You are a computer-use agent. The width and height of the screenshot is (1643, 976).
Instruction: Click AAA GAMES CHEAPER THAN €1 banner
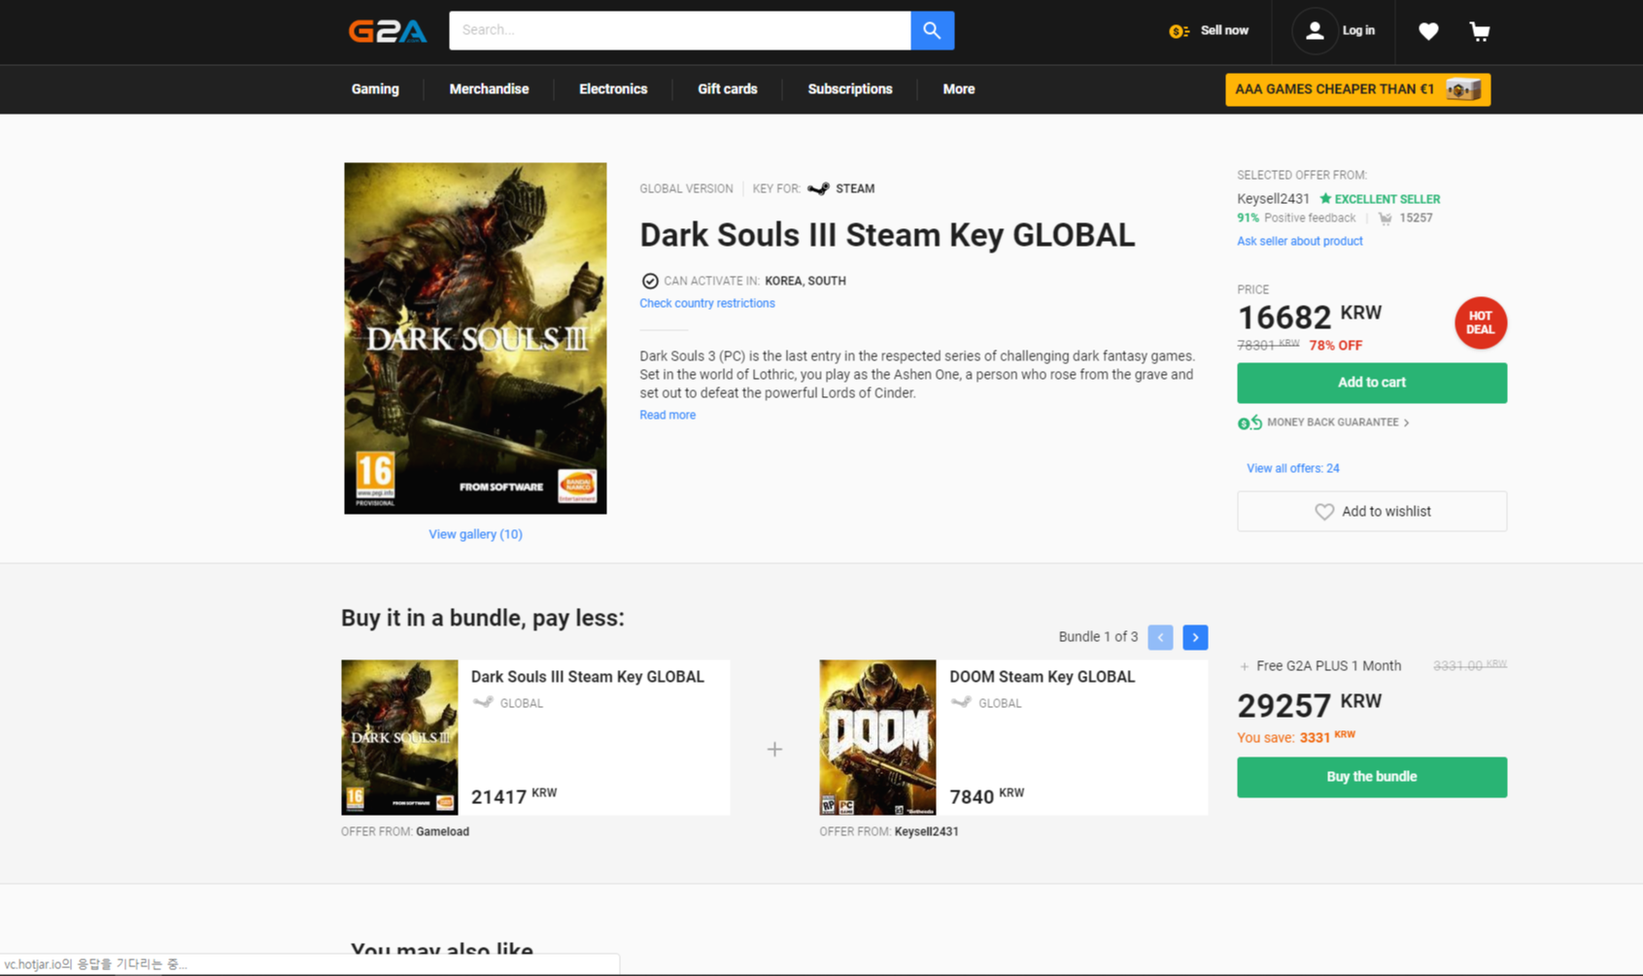point(1357,89)
